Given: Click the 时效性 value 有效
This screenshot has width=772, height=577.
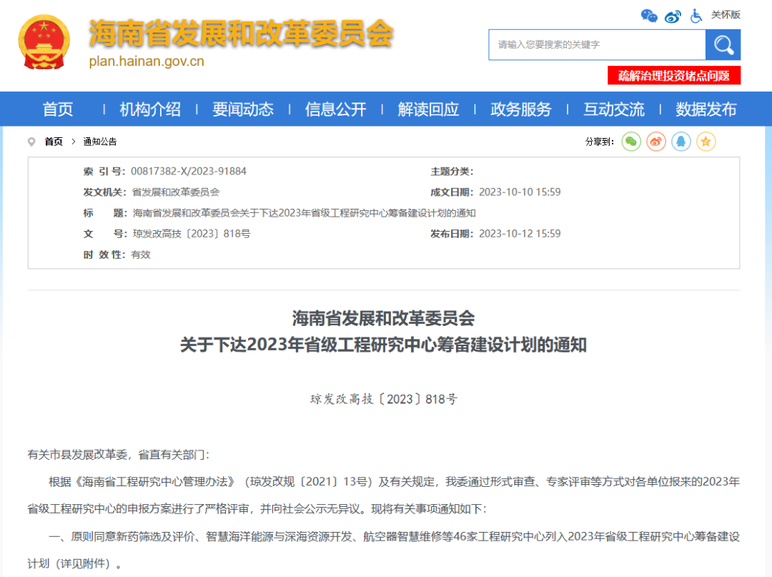Looking at the screenshot, I should pos(141,255).
